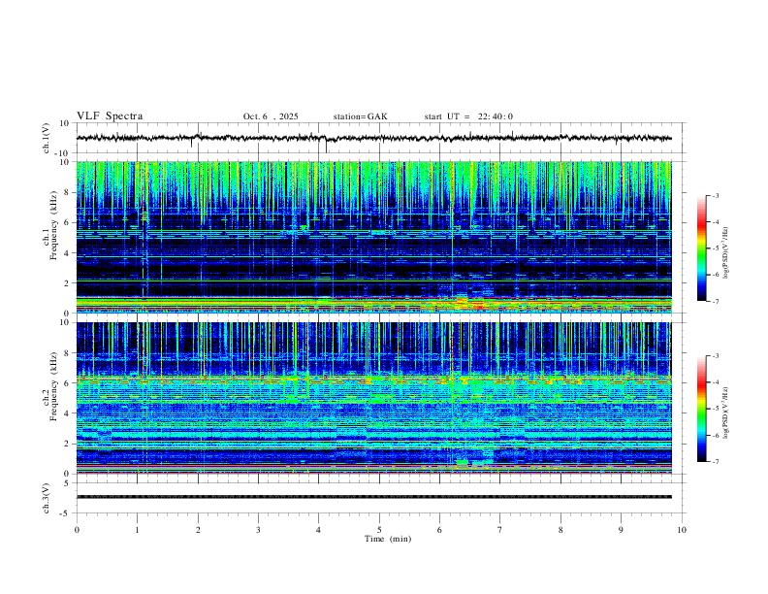768x594 pixels.
Task: Select the "ch.3(V)" axis label
Action: (x=47, y=499)
